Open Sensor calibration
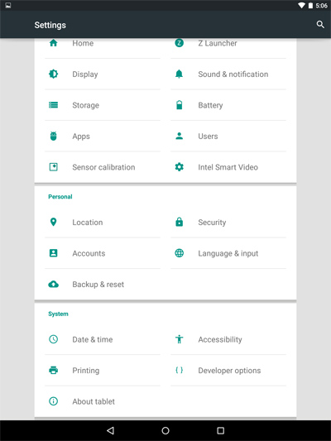 103,167
